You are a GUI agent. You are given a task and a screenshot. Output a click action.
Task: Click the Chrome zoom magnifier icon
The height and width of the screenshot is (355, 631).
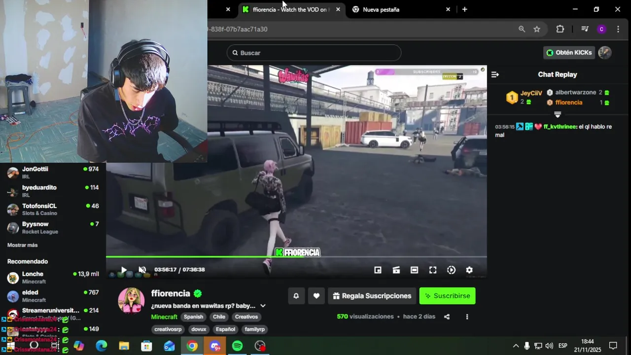point(522,29)
